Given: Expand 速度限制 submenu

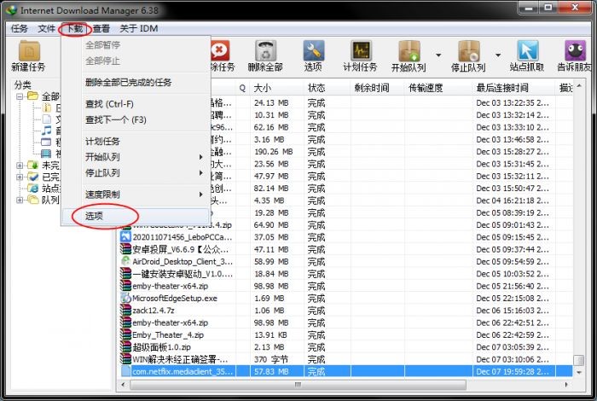Looking at the screenshot, I should (x=200, y=195).
